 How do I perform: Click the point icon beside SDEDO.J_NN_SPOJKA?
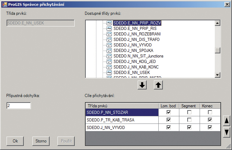(109, 50)
